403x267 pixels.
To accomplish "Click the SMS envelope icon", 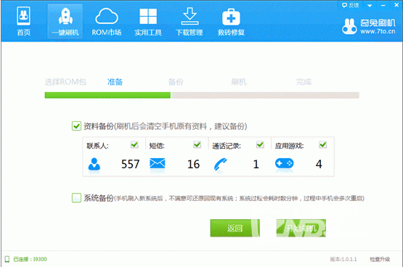I will [x=158, y=163].
